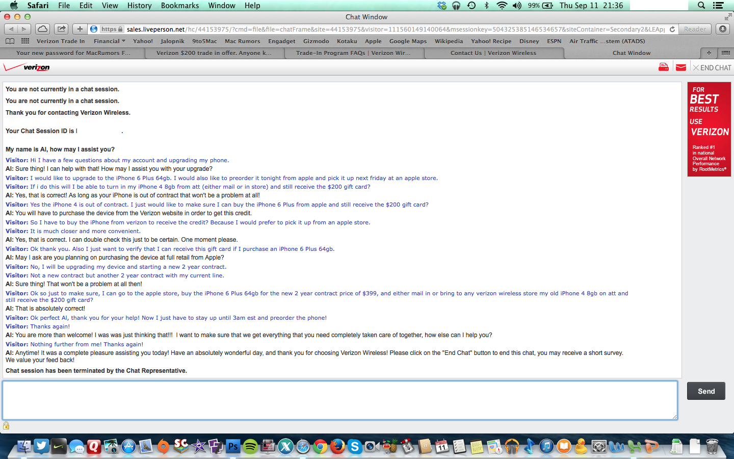The image size is (734, 459).
Task: Click in the chat message text box
Action: tap(340, 400)
